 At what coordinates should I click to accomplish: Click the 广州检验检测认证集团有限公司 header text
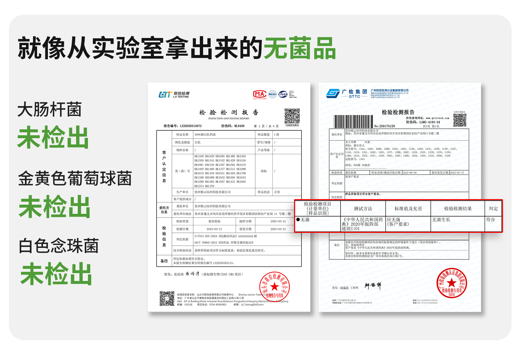tap(389, 90)
